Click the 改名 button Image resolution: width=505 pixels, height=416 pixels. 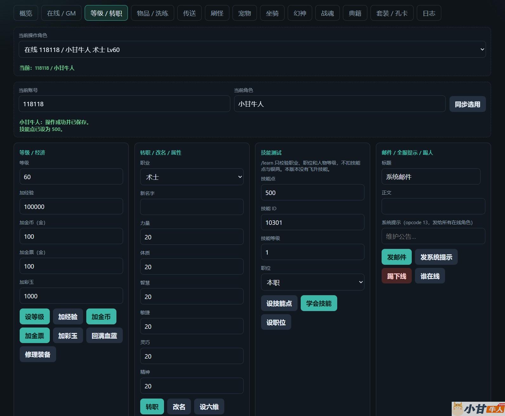[x=179, y=406]
